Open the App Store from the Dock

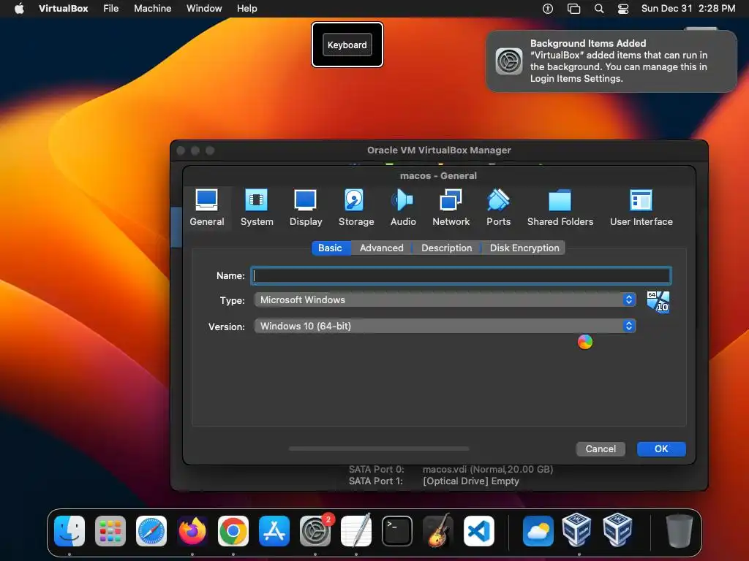[274, 531]
